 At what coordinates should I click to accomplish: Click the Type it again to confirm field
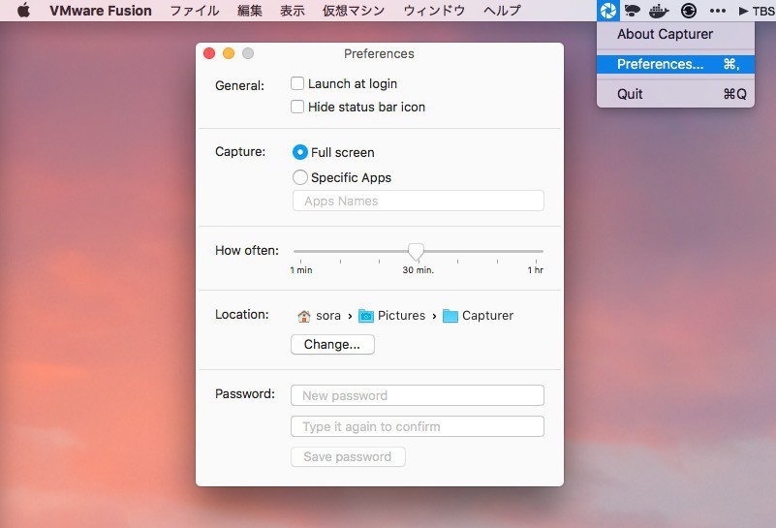(x=418, y=426)
